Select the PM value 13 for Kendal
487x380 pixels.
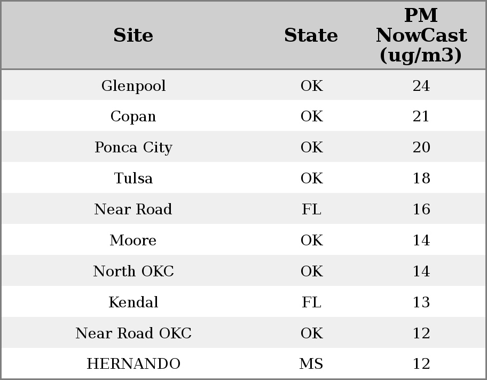(421, 303)
